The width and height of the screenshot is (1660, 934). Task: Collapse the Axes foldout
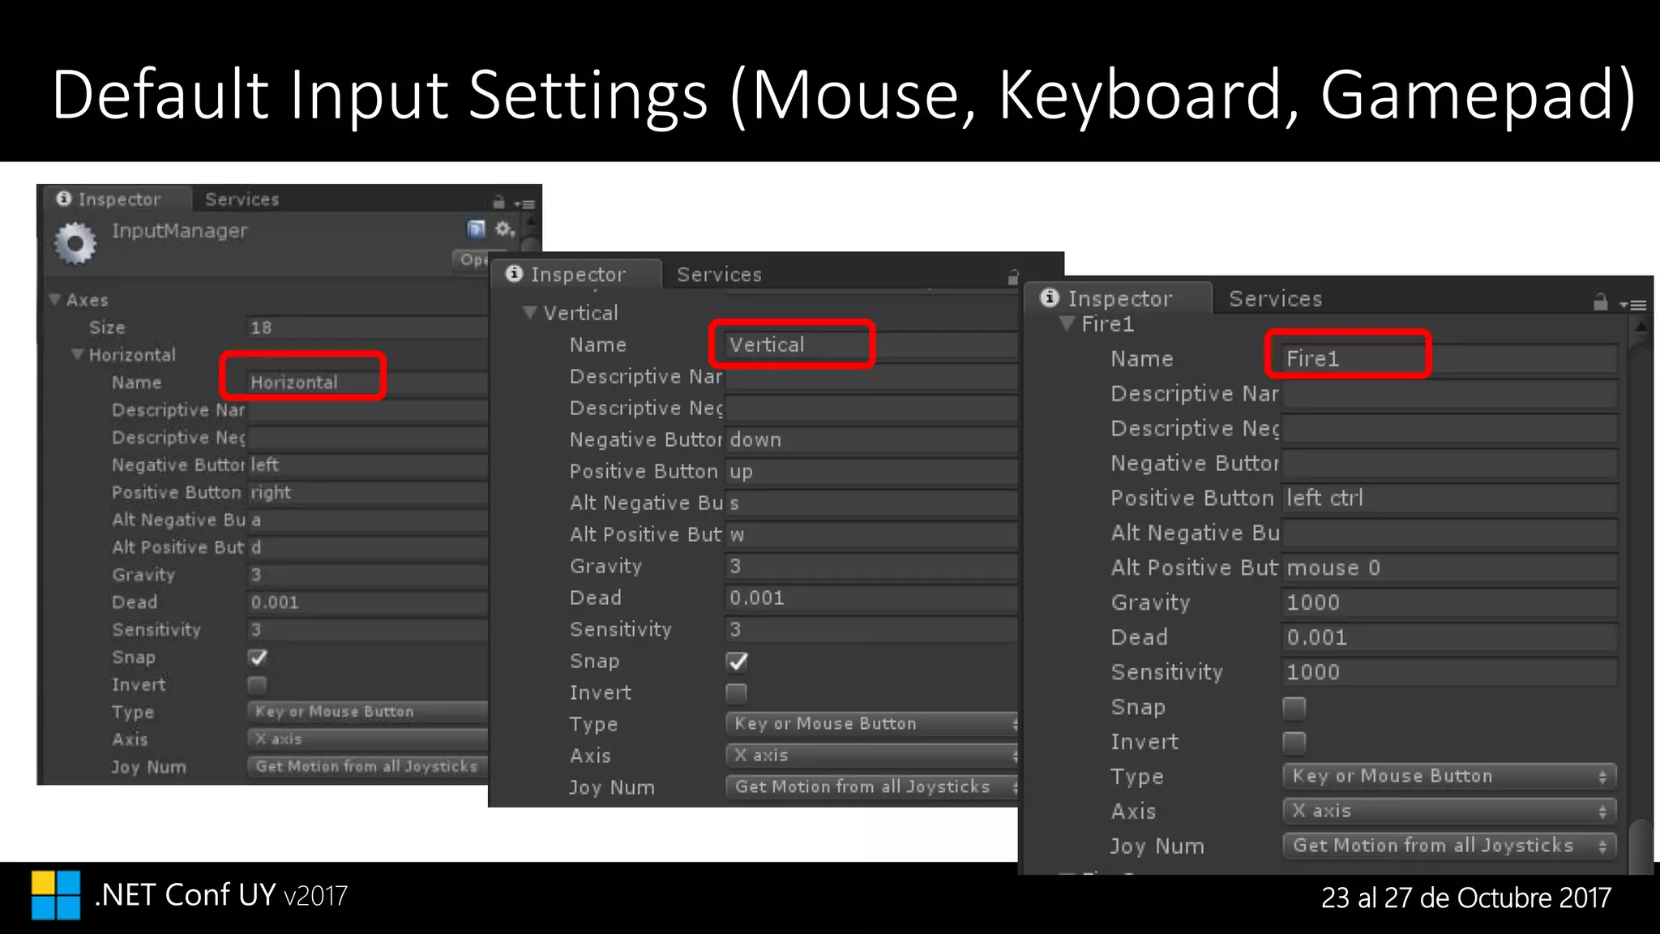click(x=55, y=299)
